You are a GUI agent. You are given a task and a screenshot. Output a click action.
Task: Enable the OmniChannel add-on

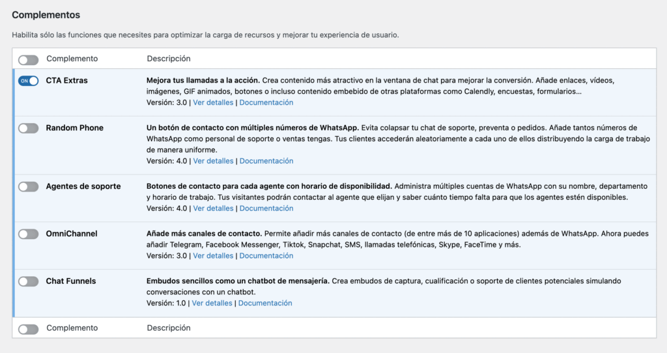coord(28,234)
